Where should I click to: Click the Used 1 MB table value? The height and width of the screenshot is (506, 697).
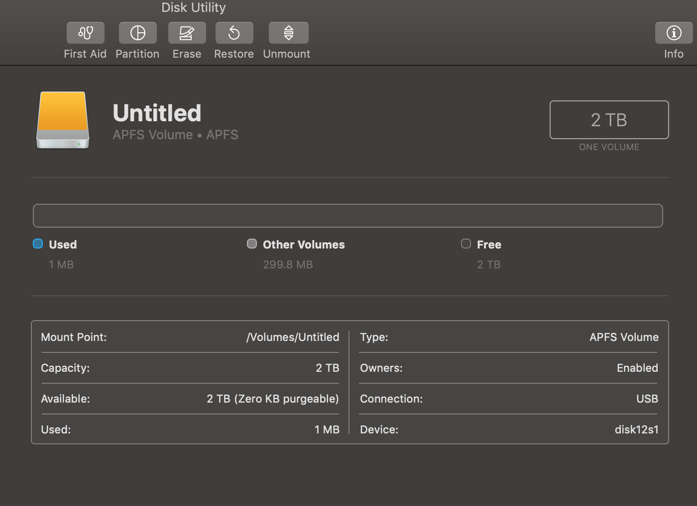click(327, 429)
